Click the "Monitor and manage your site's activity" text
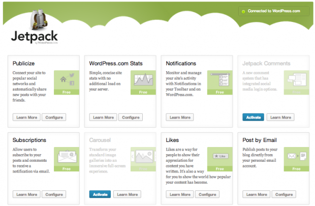315x206 pixels. click(183, 84)
